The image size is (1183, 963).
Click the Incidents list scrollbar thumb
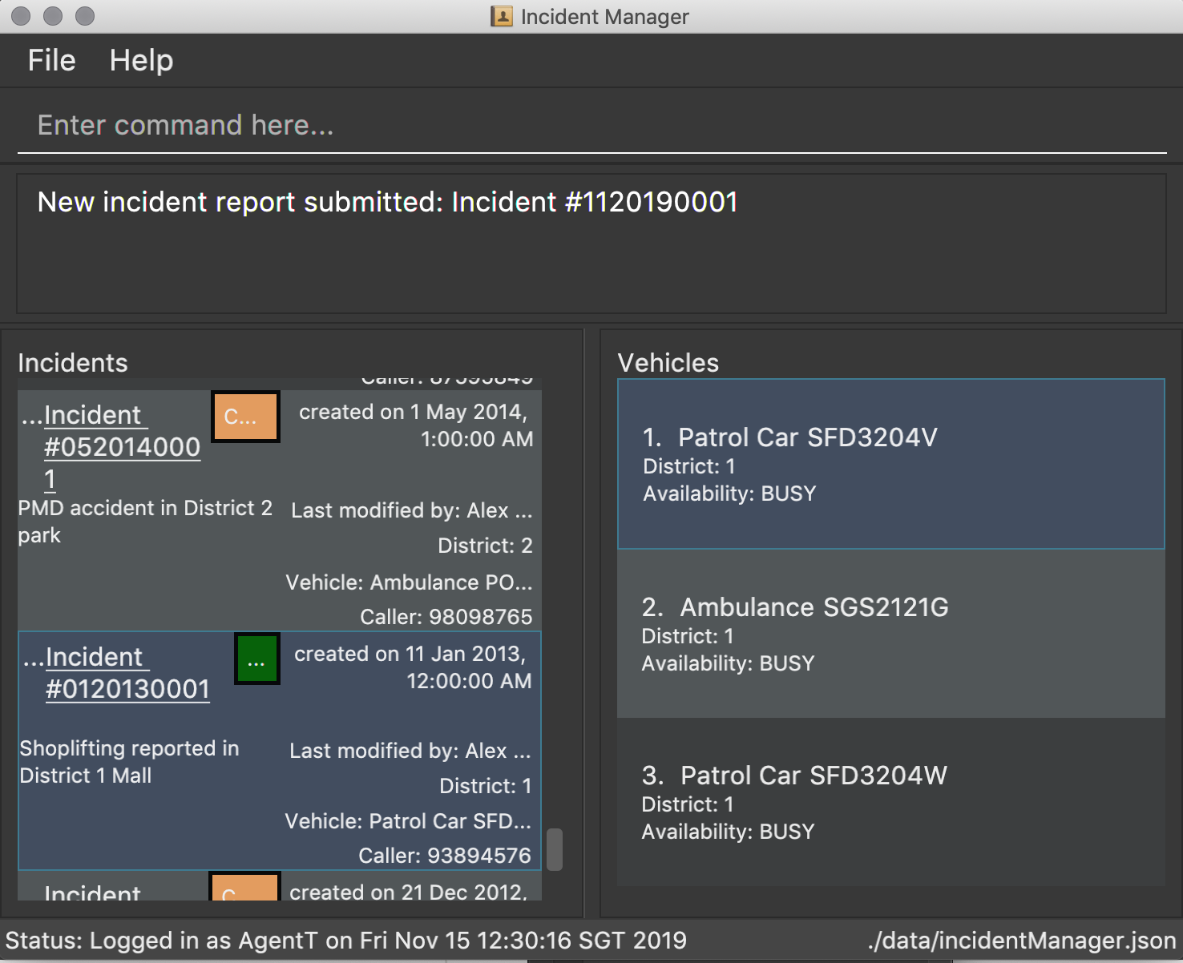point(554,849)
